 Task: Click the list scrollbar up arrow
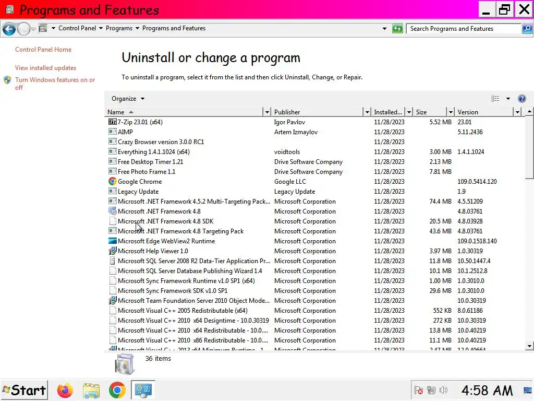(x=529, y=112)
